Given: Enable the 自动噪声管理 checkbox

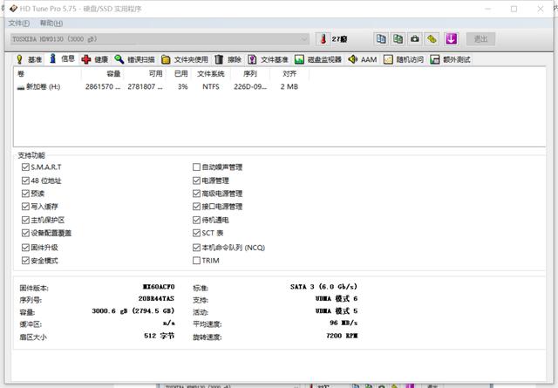Looking at the screenshot, I should (196, 167).
